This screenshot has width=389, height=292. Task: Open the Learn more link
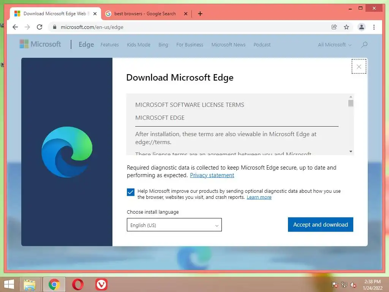pos(259,197)
